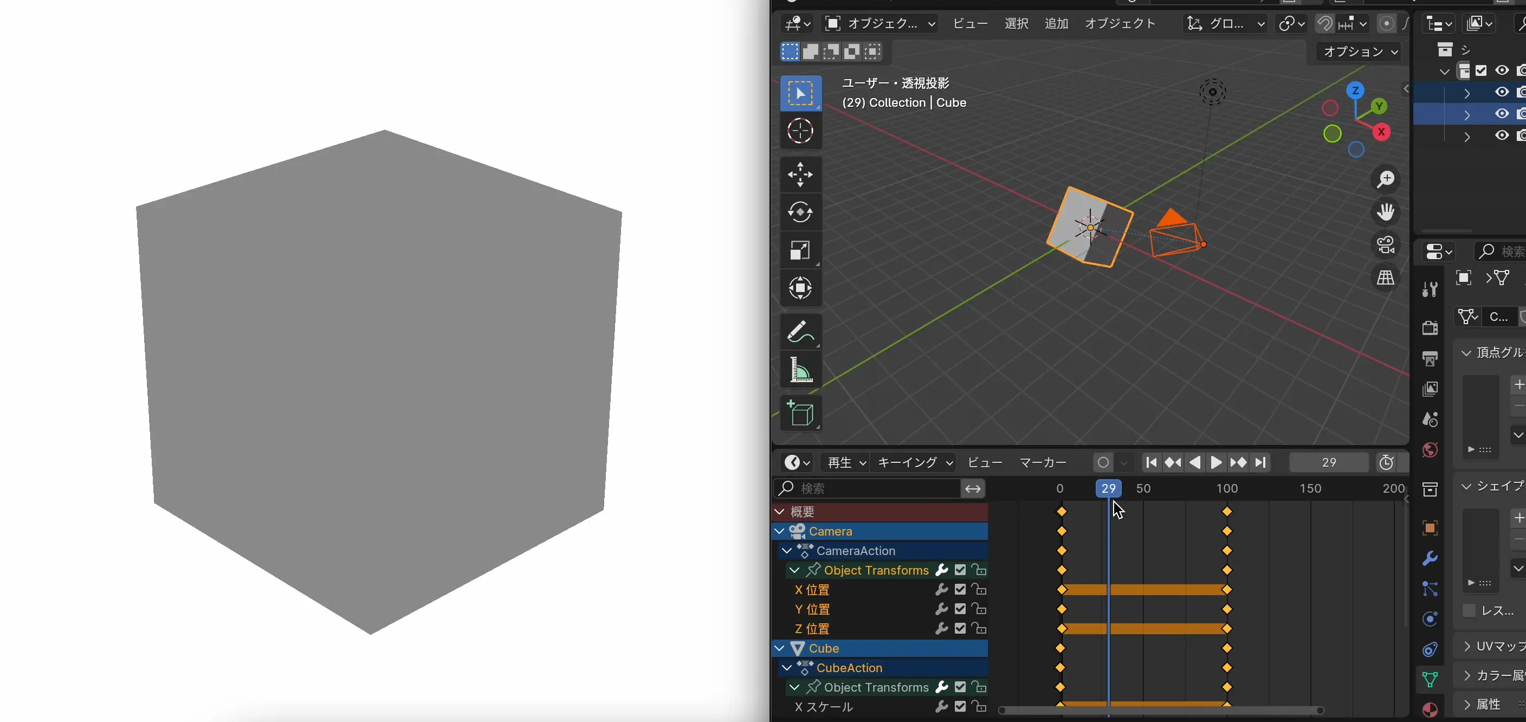This screenshot has height=722, width=1526.
Task: Select the Annotate pencil tool
Action: pyautogui.click(x=801, y=332)
